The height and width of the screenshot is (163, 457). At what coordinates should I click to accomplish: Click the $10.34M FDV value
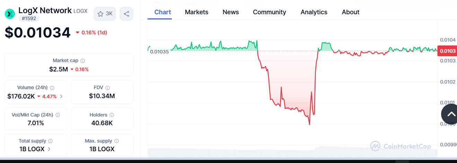pos(102,96)
